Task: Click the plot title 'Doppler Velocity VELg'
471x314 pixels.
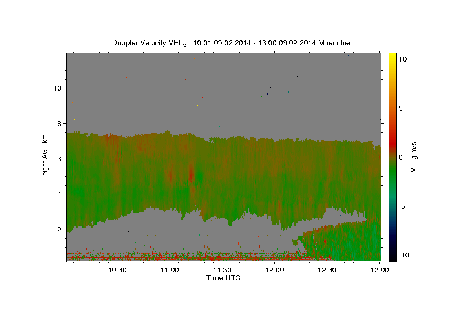Action: pyautogui.click(x=149, y=43)
